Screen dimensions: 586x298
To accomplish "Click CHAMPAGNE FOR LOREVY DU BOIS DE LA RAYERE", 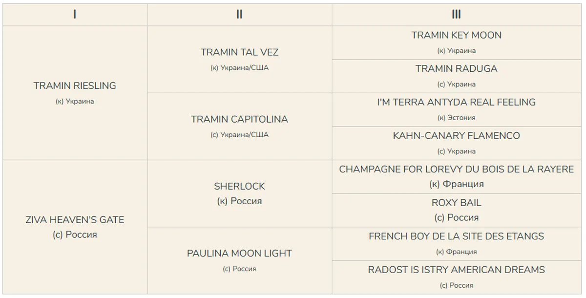I will 456,170.
